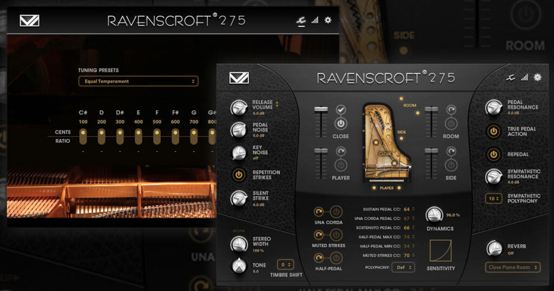Click the Timbre Shift 0 selector
Screen dimensions: 554x291
tap(286, 264)
